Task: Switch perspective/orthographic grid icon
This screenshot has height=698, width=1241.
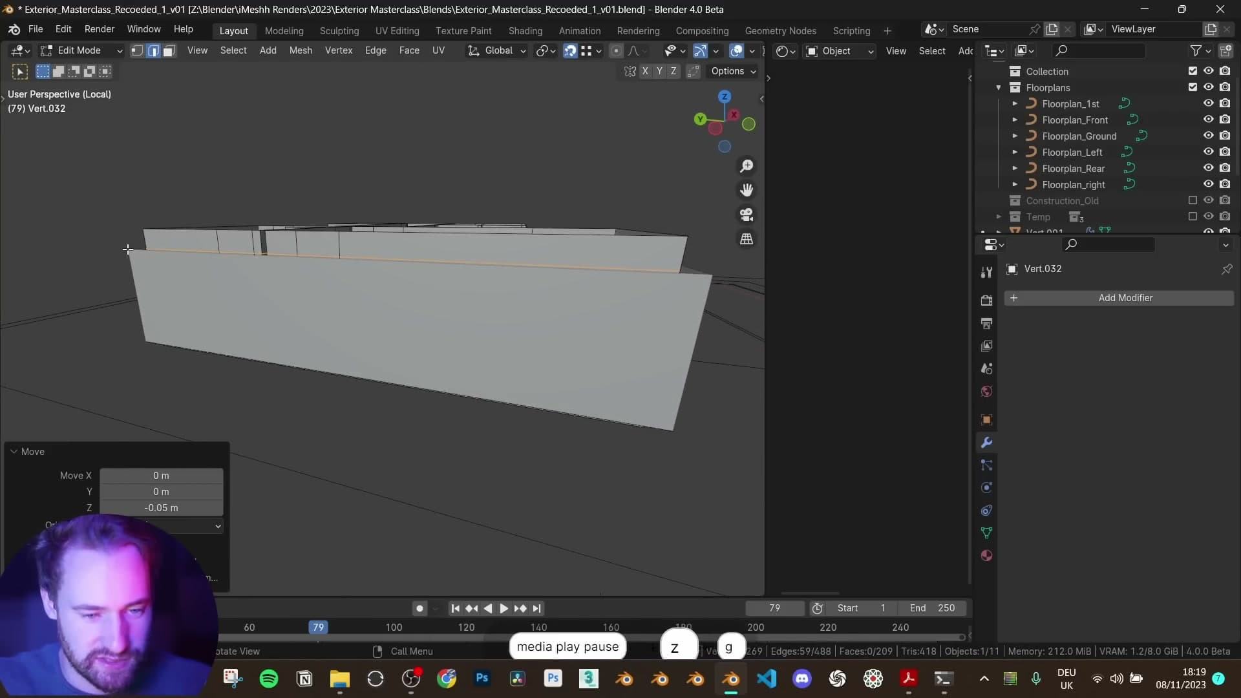Action: (747, 239)
